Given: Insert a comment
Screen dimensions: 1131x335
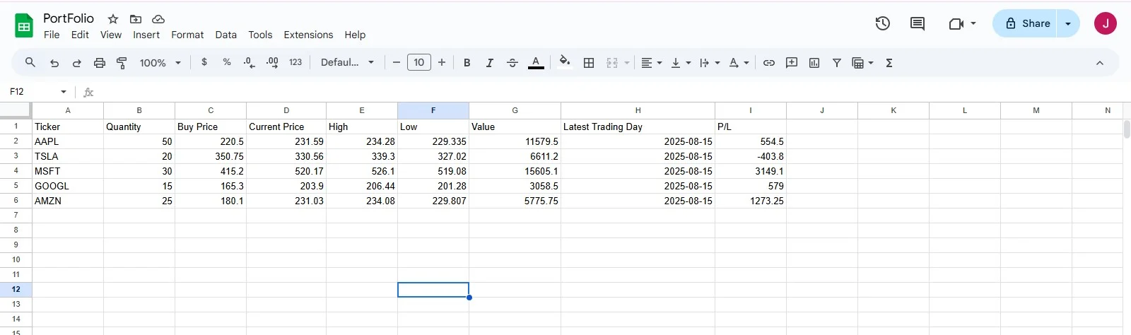Looking at the screenshot, I should pos(792,63).
